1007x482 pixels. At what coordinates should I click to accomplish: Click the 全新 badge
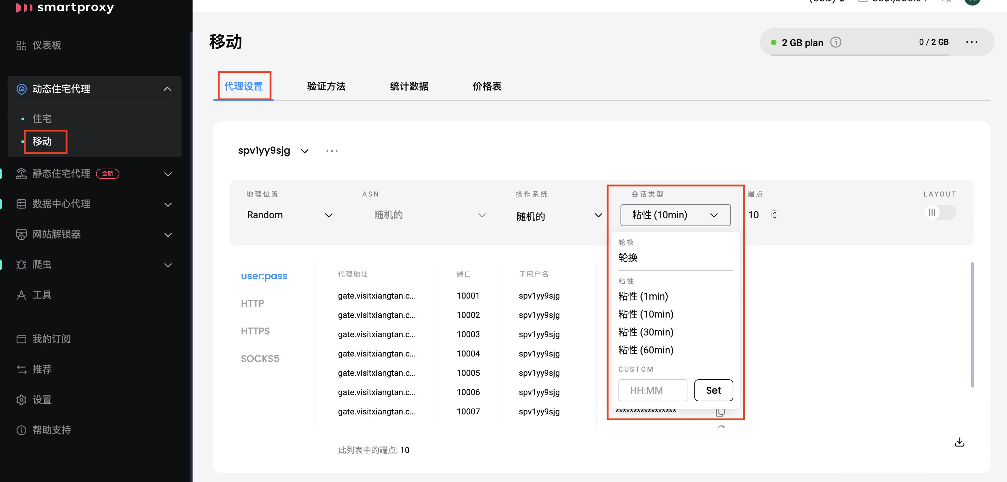[108, 173]
